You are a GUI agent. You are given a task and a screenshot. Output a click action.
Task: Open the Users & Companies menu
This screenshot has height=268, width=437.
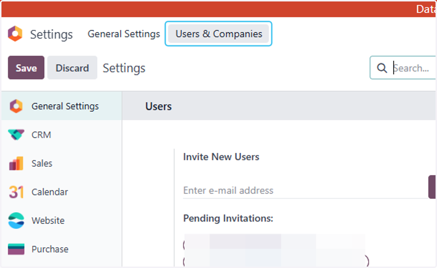click(x=219, y=34)
